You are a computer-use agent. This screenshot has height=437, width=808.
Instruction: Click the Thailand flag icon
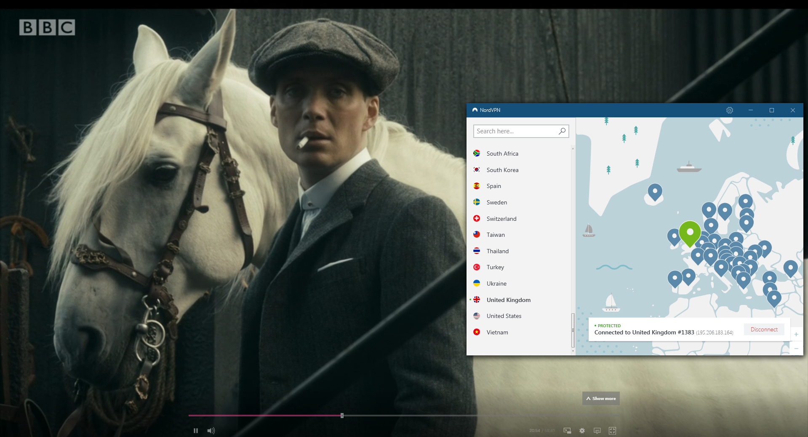coord(477,251)
